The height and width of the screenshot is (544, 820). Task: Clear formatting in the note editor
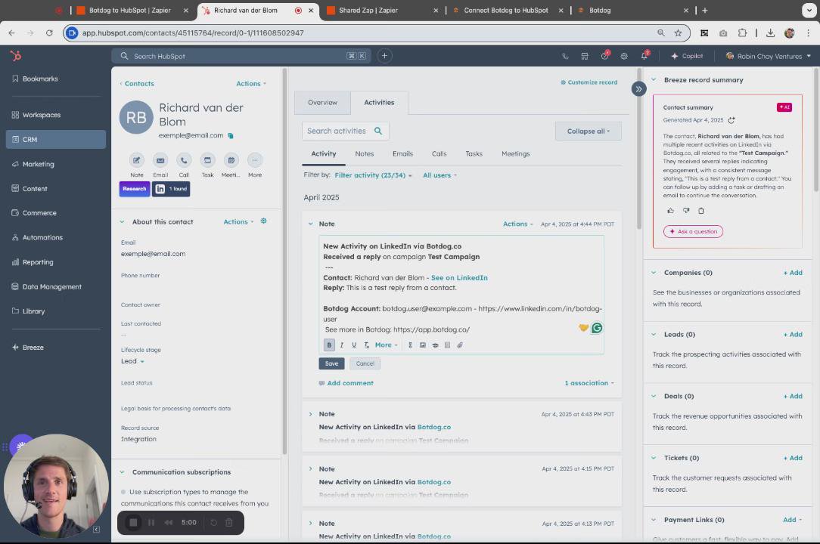(367, 345)
